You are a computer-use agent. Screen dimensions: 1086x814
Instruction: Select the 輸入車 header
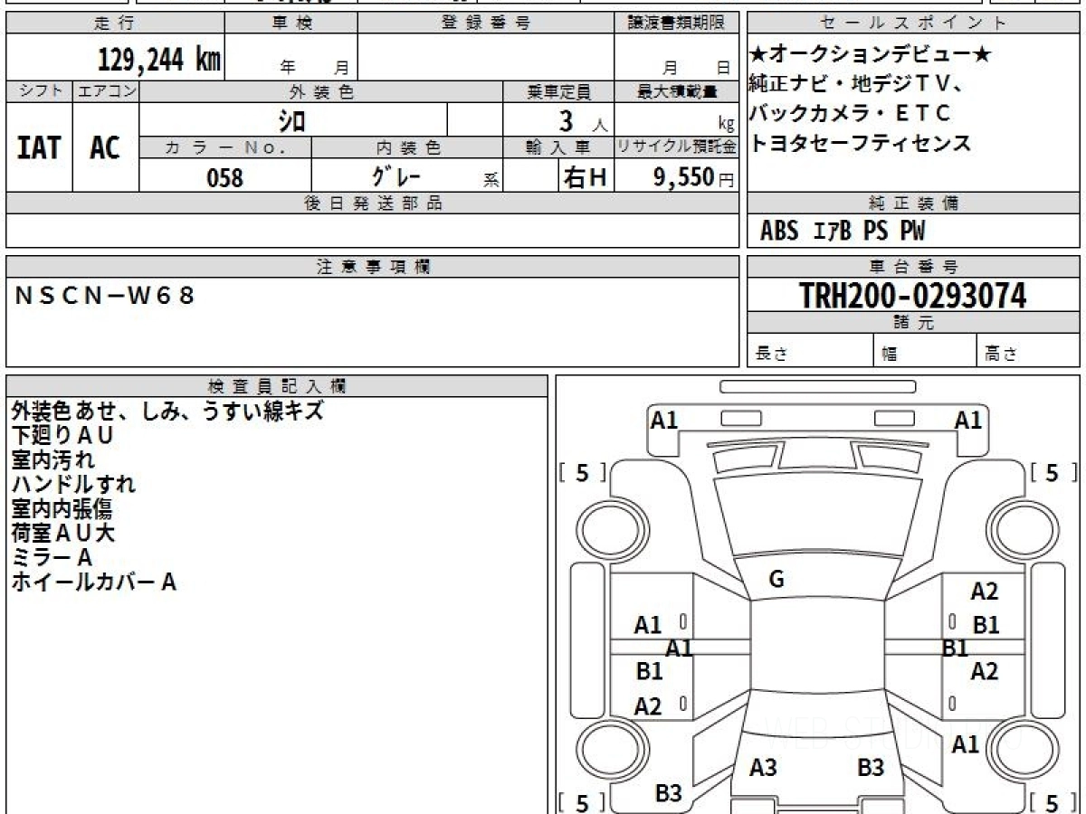558,147
